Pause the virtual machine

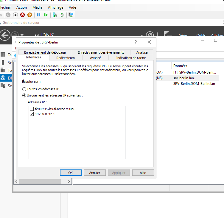39,15
